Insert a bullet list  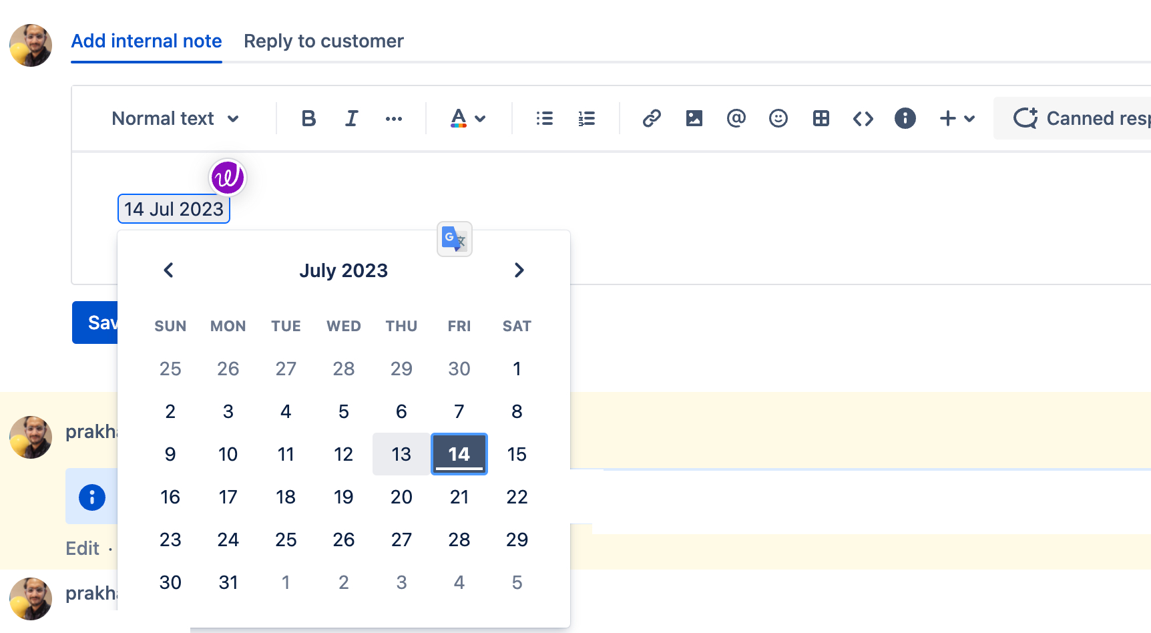coord(545,119)
